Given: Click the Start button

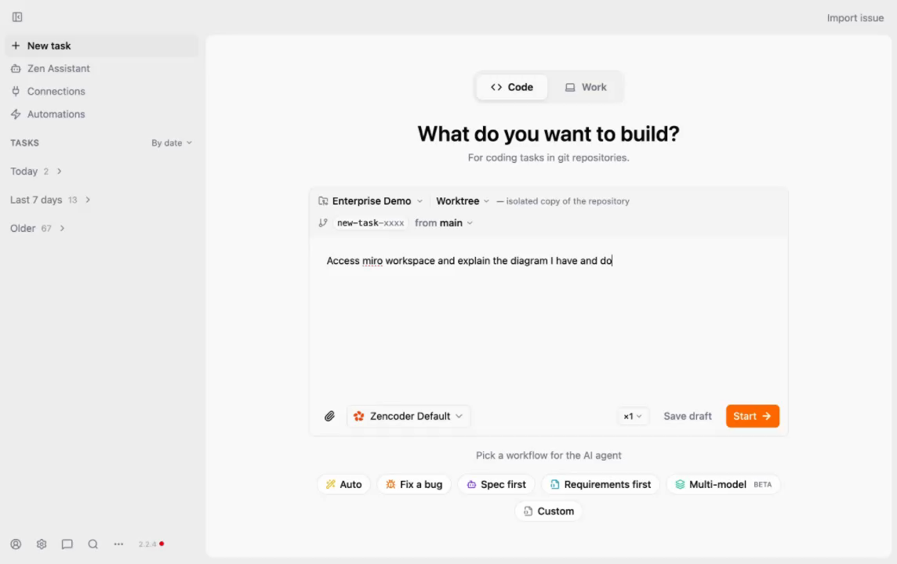Looking at the screenshot, I should click(752, 416).
